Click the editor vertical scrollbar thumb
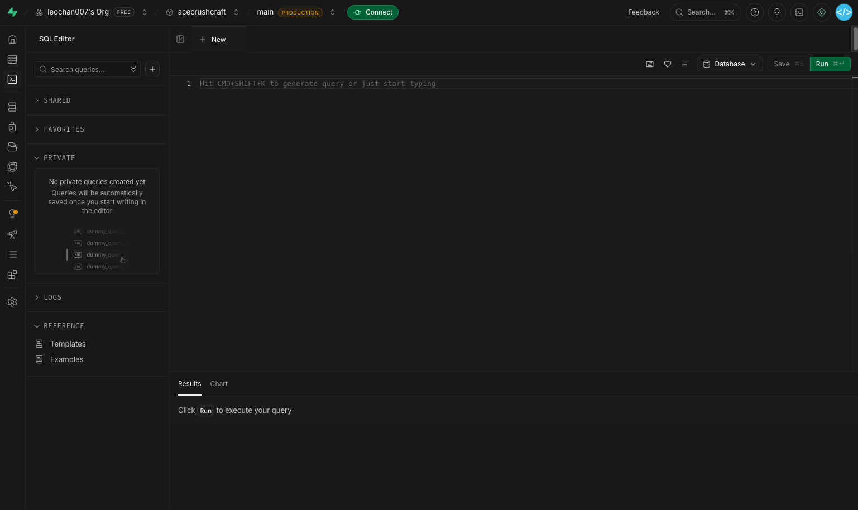 pos(855,39)
